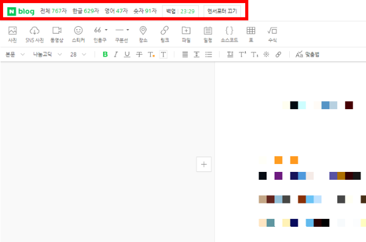Image resolution: width=366 pixels, height=242 pixels.
Task: Click the Naver blog logo
Action: [x=21, y=11]
